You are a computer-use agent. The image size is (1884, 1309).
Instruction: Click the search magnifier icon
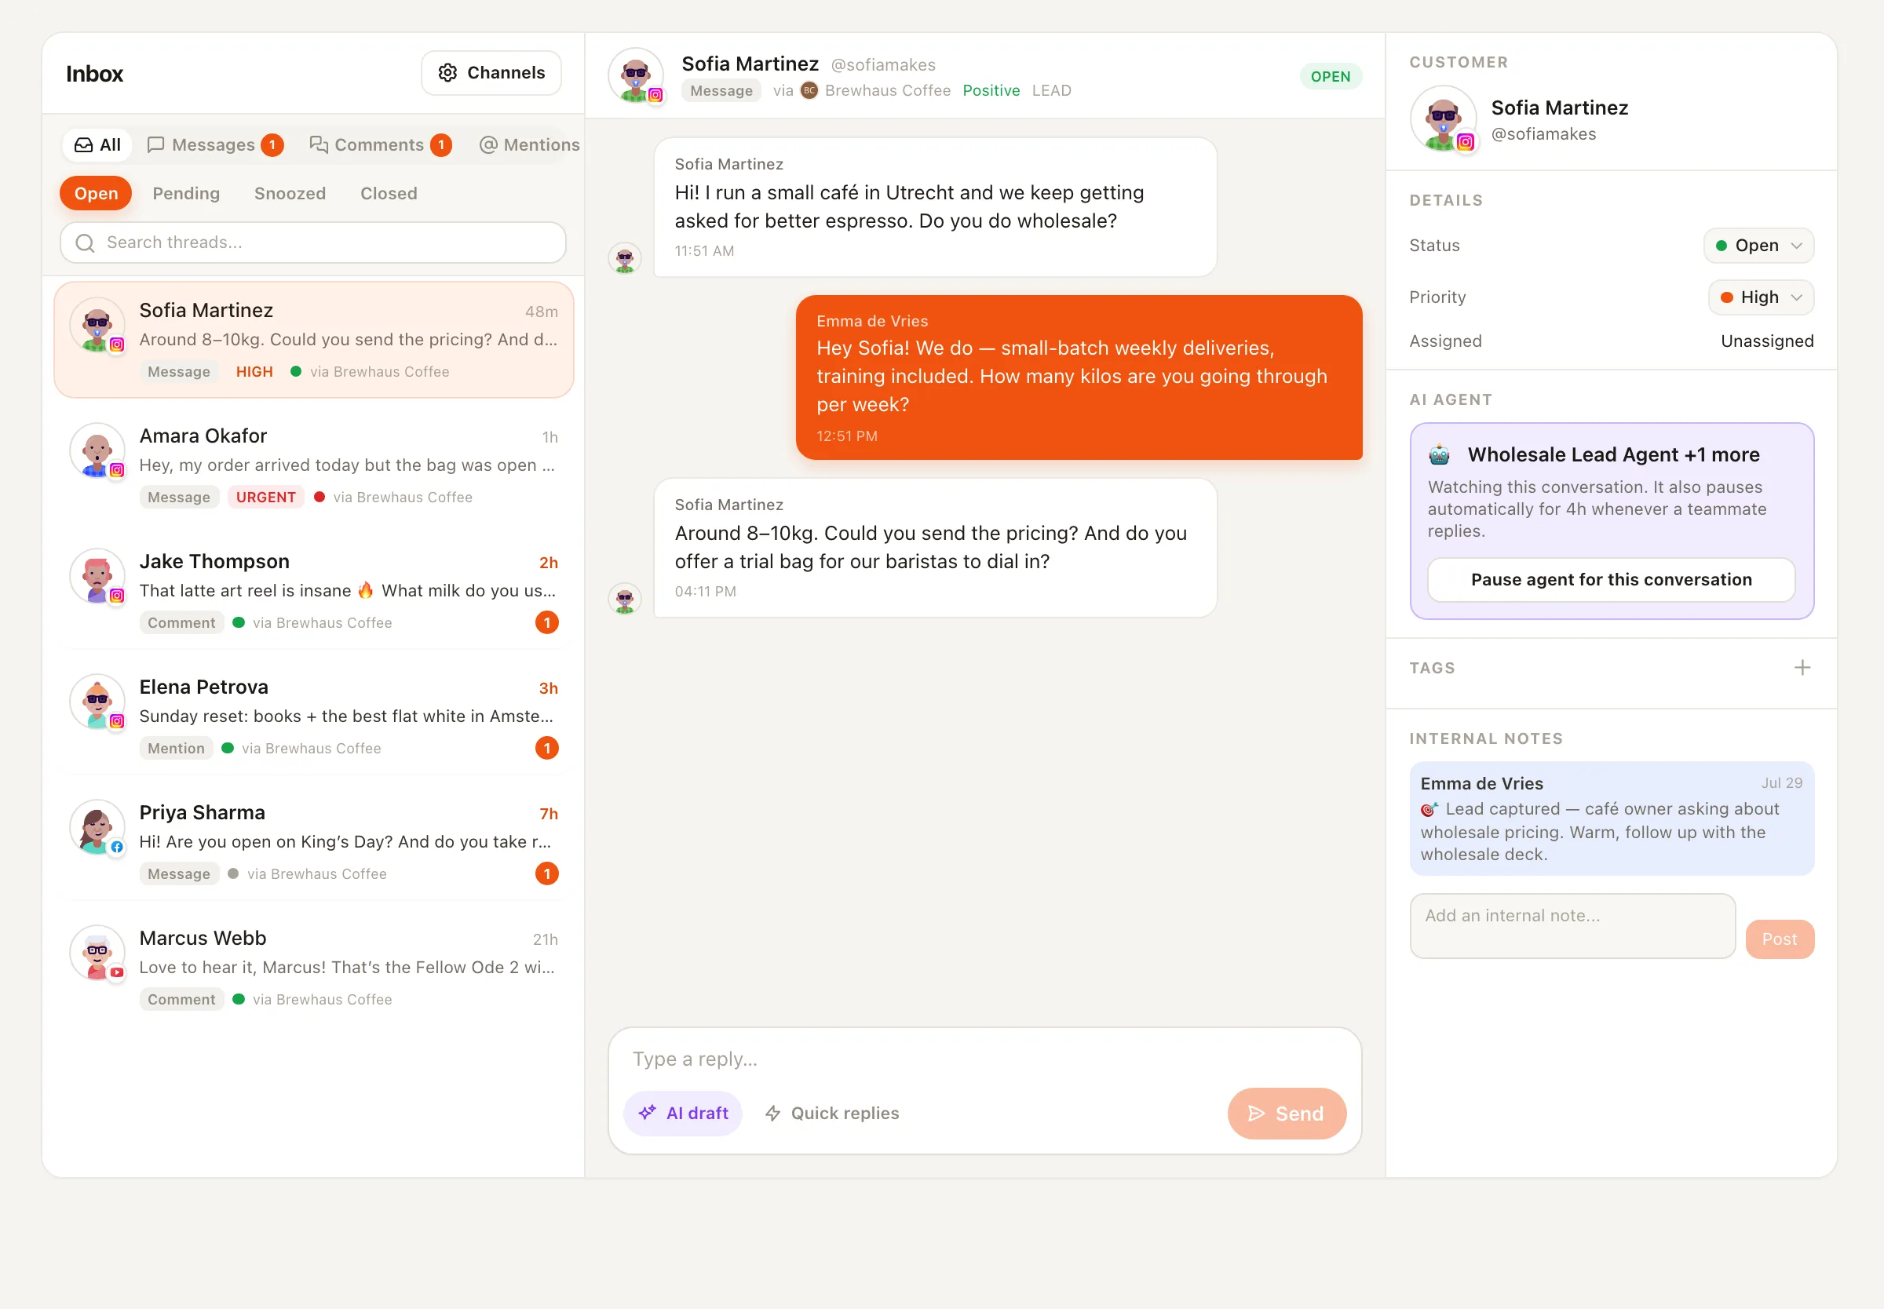click(85, 242)
